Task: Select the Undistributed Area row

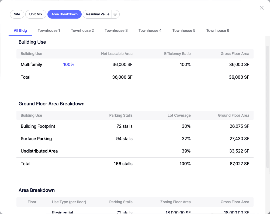Action: click(39, 151)
